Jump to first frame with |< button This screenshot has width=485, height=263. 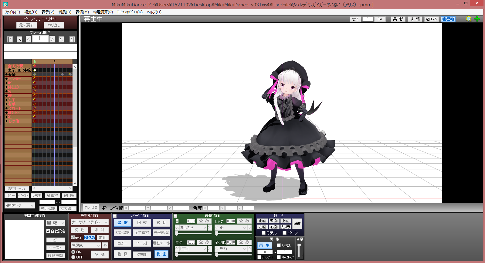coord(10,39)
